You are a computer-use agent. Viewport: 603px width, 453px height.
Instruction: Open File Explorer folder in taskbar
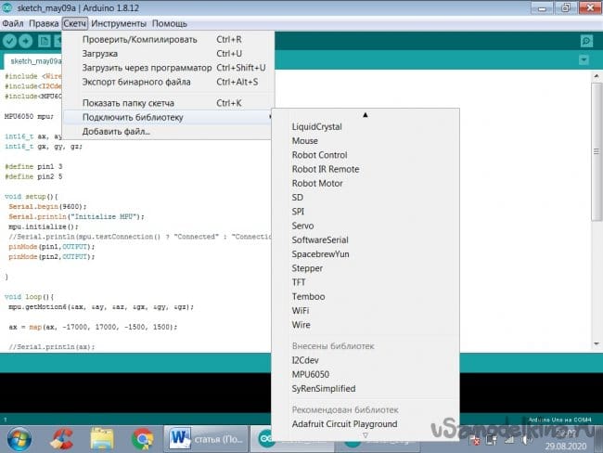point(102,436)
